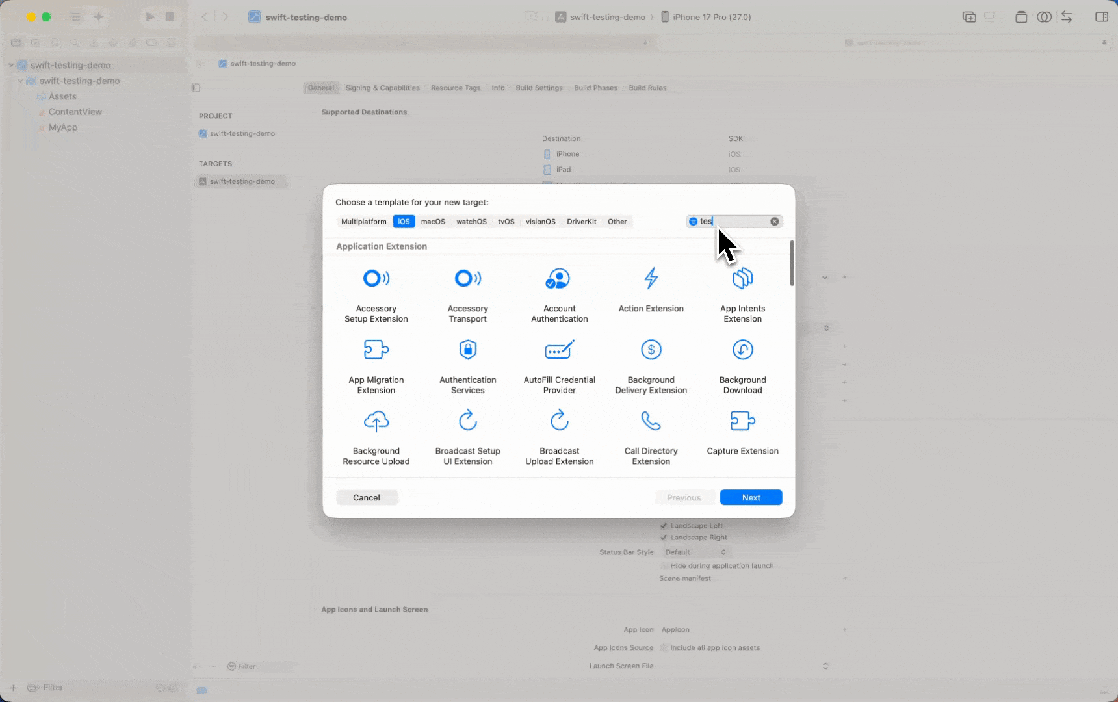Open the library with the plus square icon
Screen dimensions: 1118x702
click(968, 17)
